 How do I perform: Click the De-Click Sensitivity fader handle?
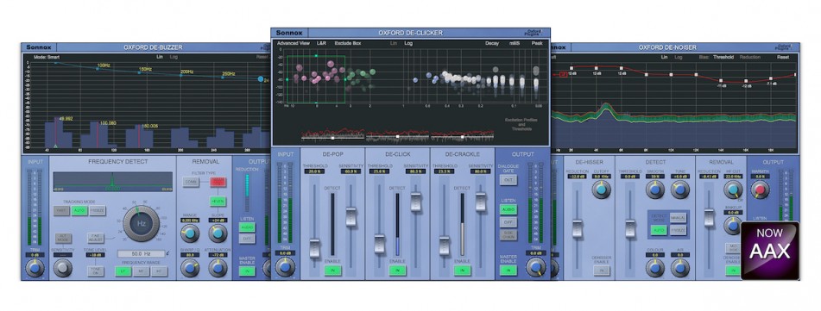click(x=416, y=202)
